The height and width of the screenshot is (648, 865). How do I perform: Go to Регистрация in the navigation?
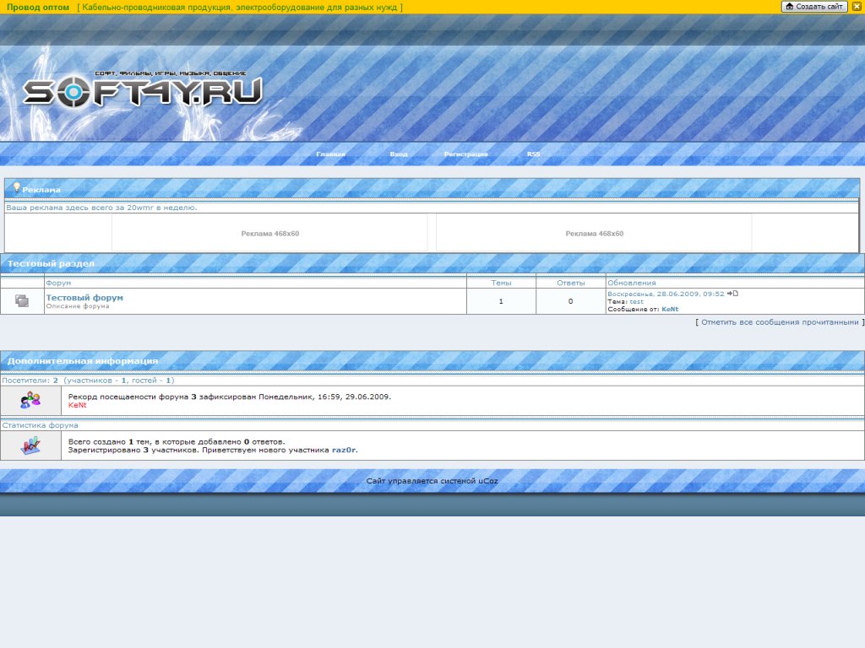465,154
